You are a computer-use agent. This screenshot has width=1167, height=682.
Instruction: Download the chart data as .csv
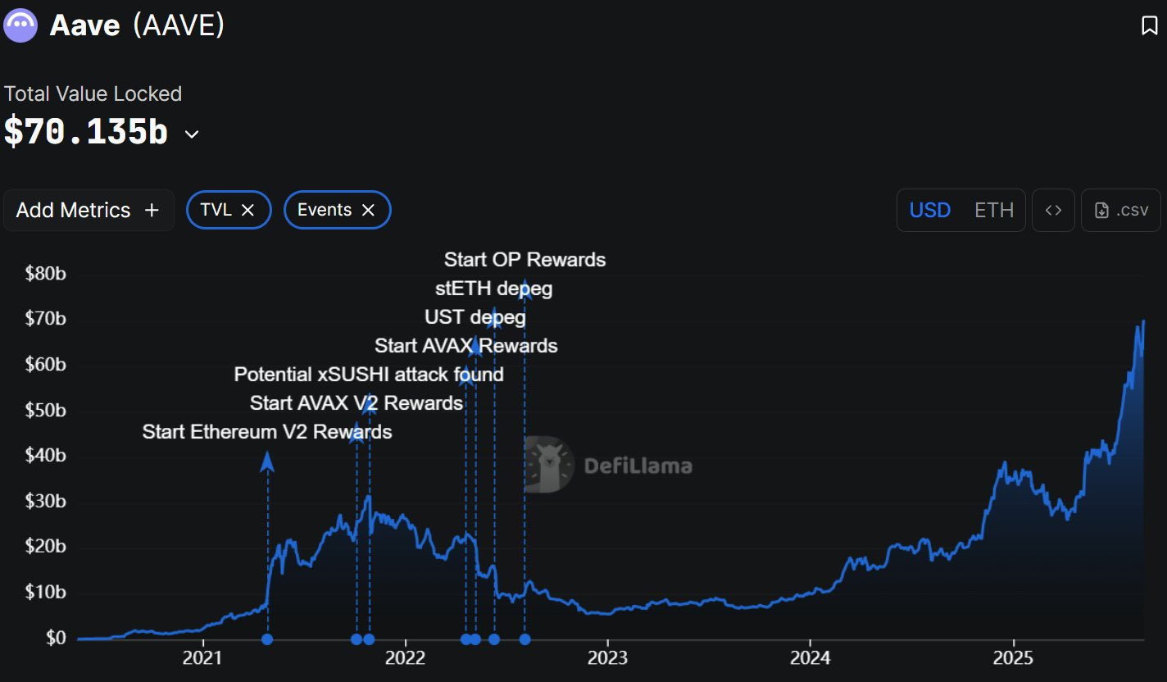coord(1121,210)
